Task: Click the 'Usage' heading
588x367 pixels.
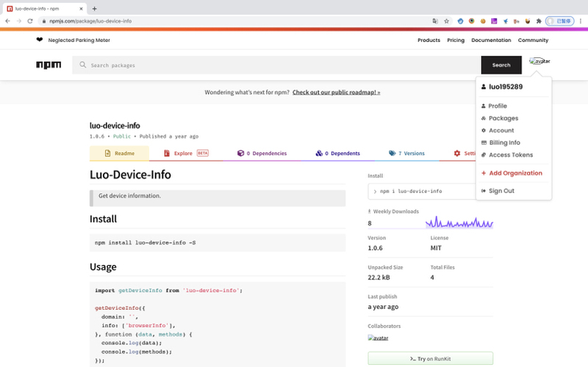Action: [x=103, y=266]
